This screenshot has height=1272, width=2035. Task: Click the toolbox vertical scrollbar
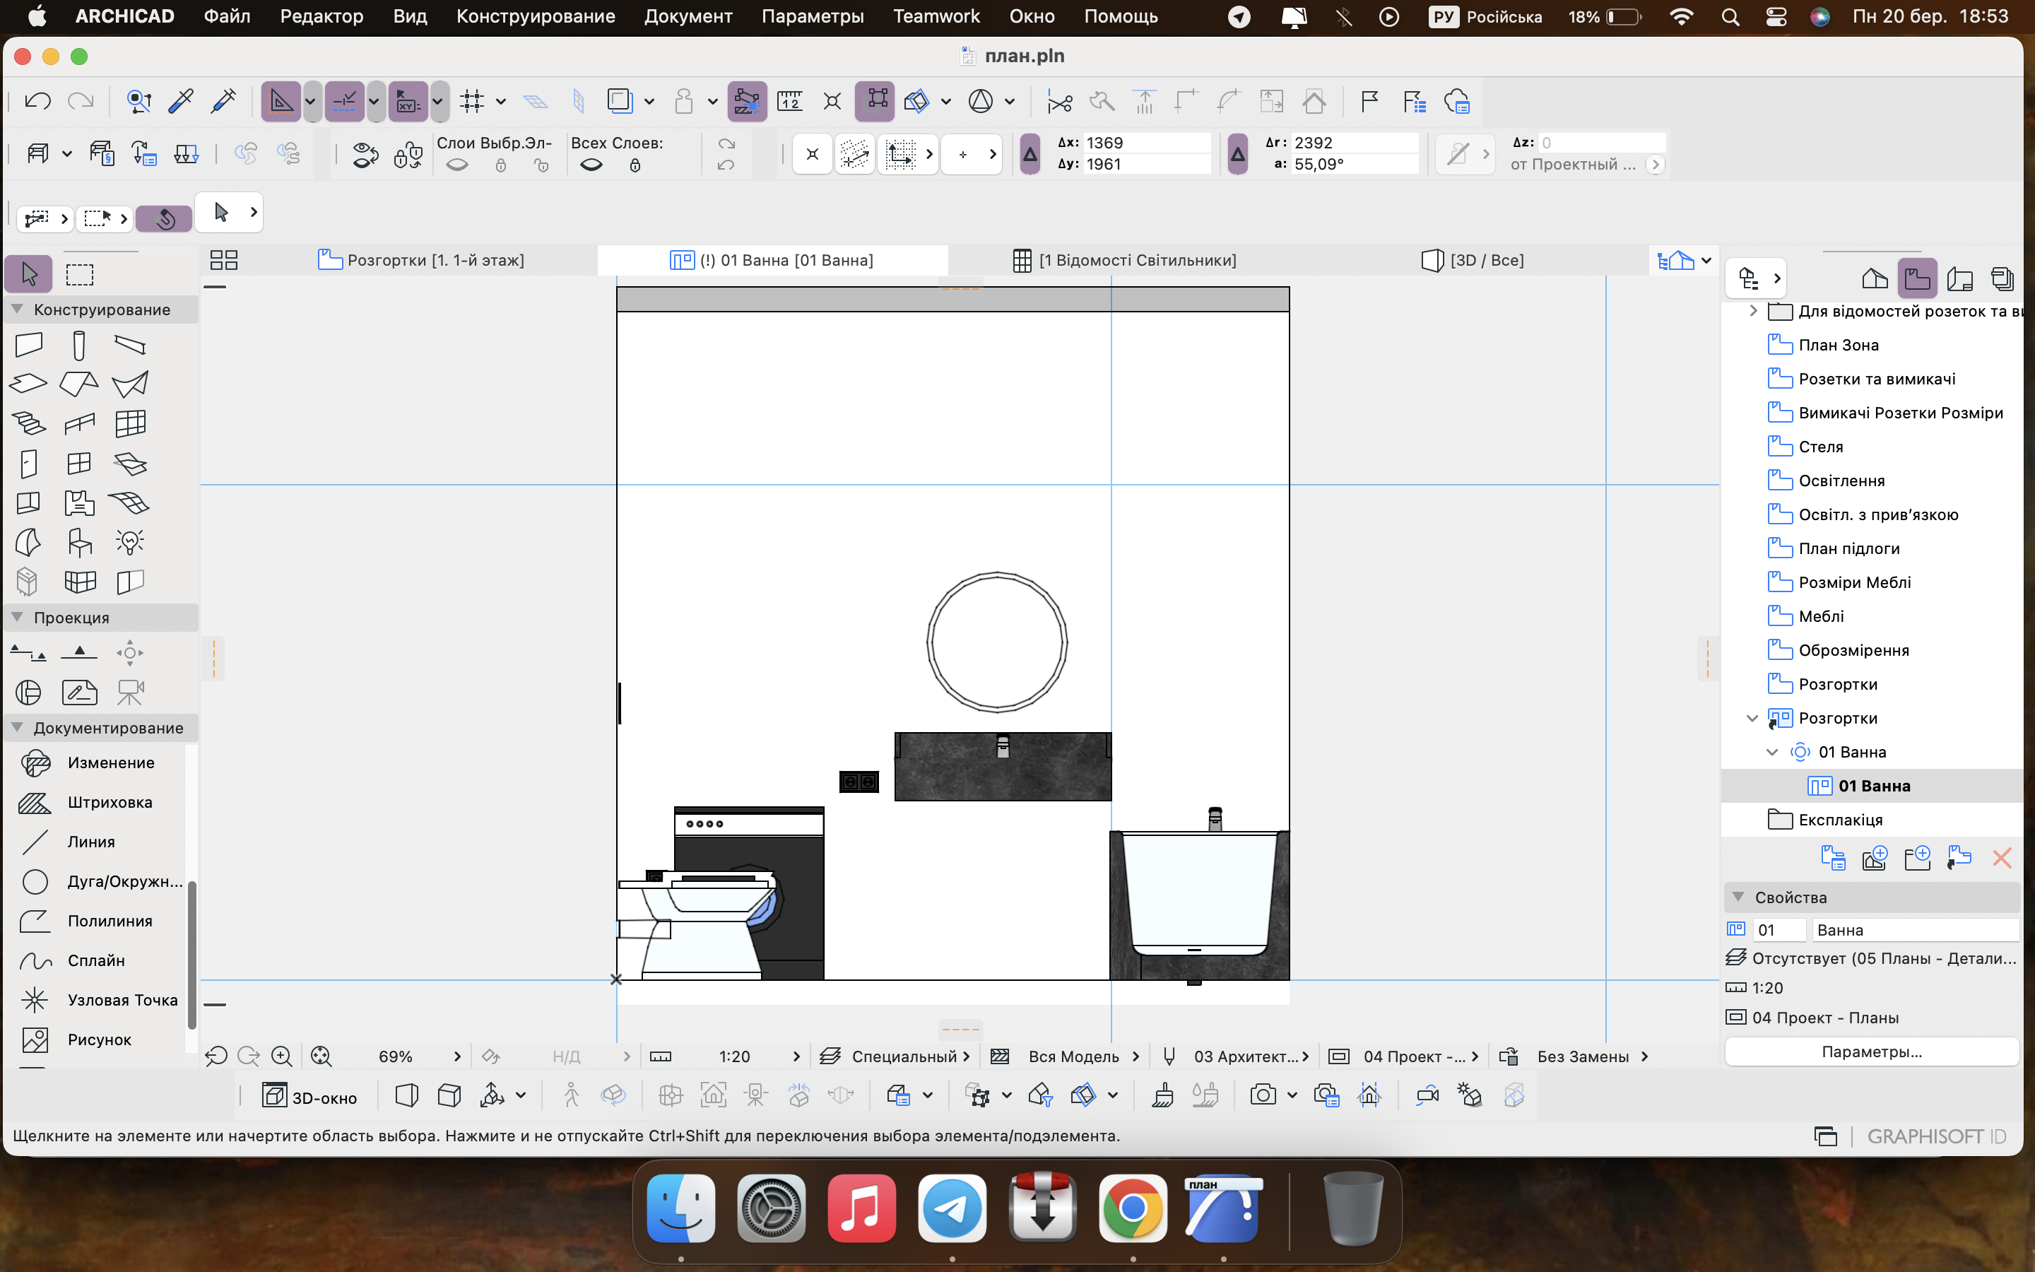pos(191,955)
